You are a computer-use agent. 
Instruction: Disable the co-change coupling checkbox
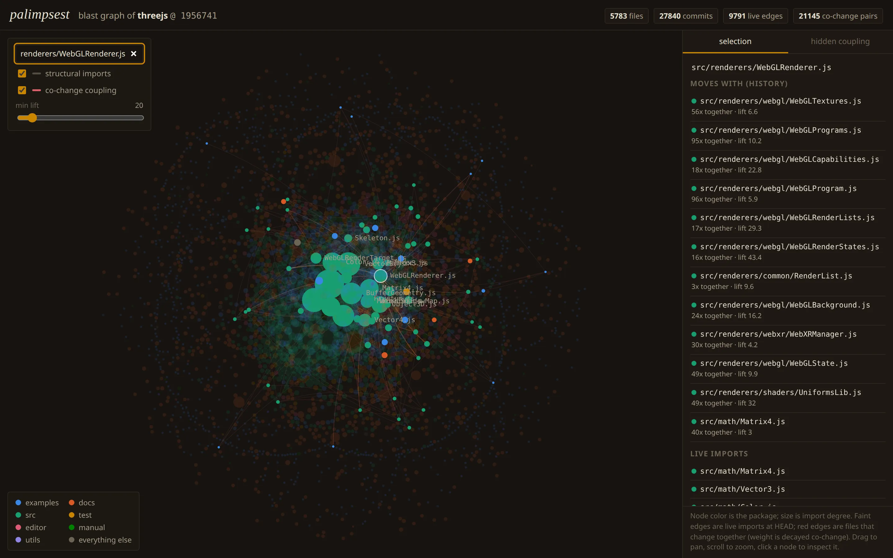22,90
